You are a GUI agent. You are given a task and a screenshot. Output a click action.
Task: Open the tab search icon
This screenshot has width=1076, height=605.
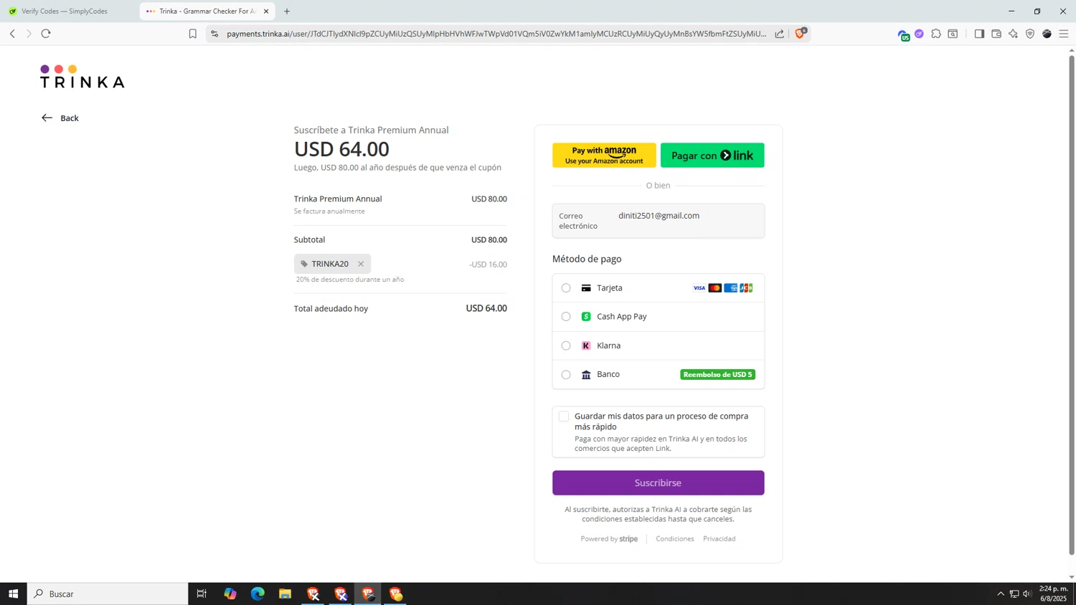coord(953,34)
